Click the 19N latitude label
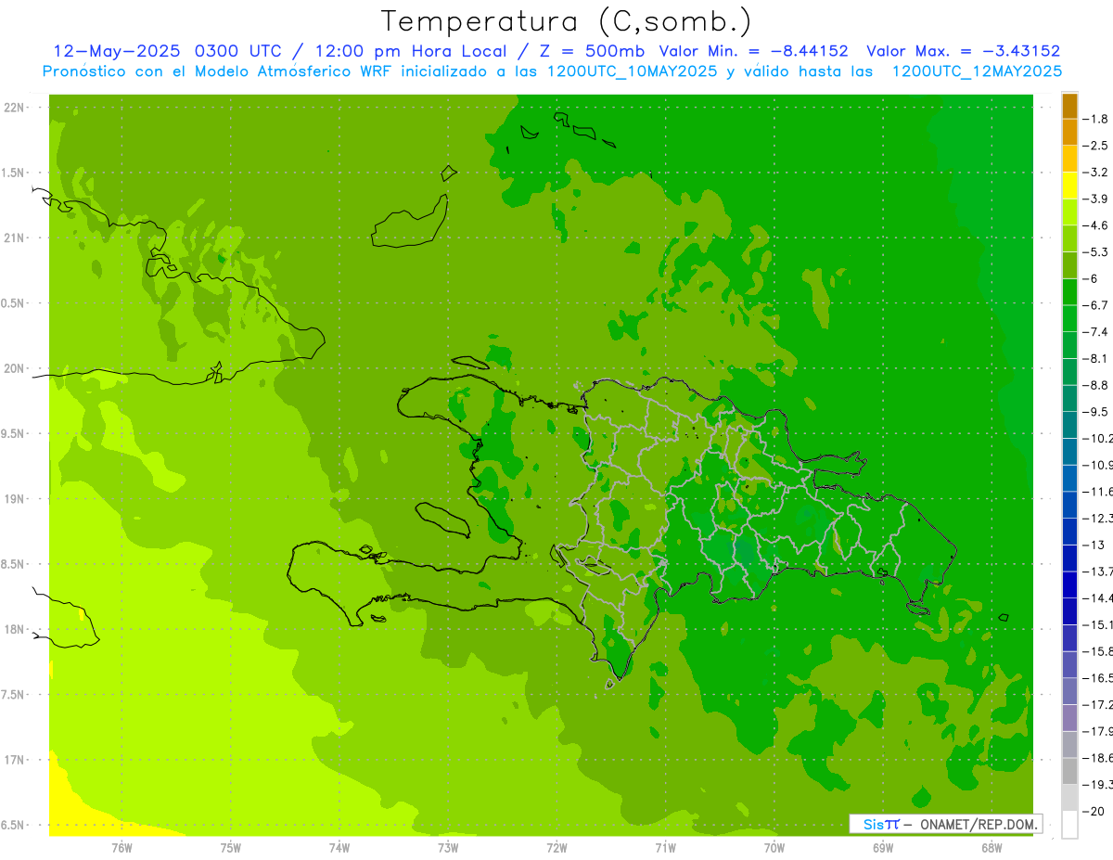The height and width of the screenshot is (860, 1113). tap(15, 499)
